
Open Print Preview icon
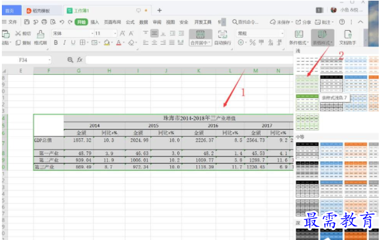pos(53,22)
